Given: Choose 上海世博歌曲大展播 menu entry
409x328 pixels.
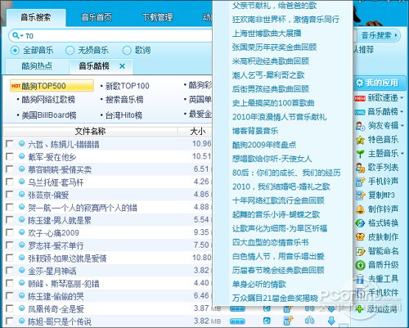Looking at the screenshot, I should click(267, 34).
